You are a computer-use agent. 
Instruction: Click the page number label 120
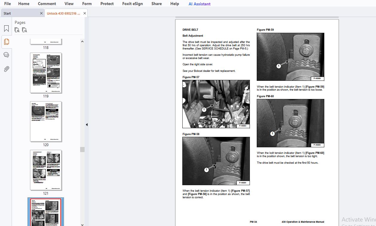[x=46, y=145]
